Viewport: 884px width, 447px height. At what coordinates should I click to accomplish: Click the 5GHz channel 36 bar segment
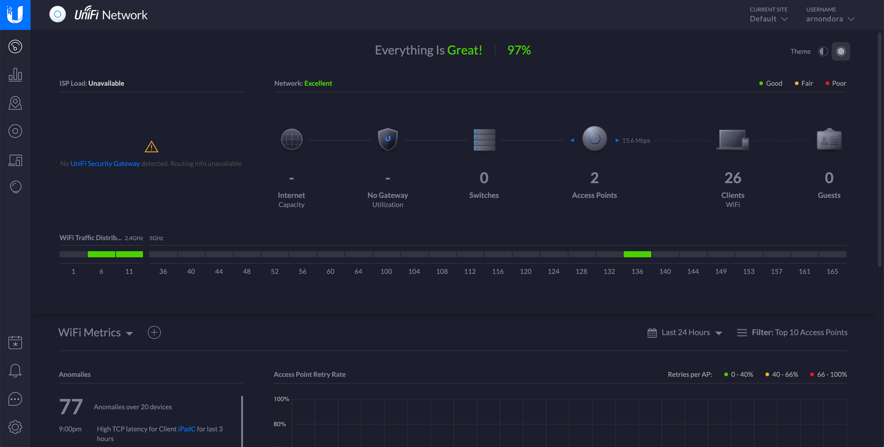(x=163, y=254)
